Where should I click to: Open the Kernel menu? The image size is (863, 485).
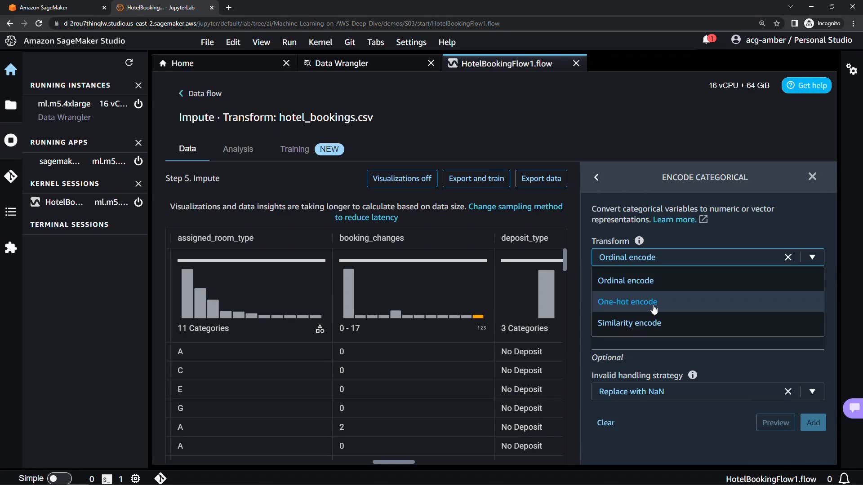[x=320, y=42]
